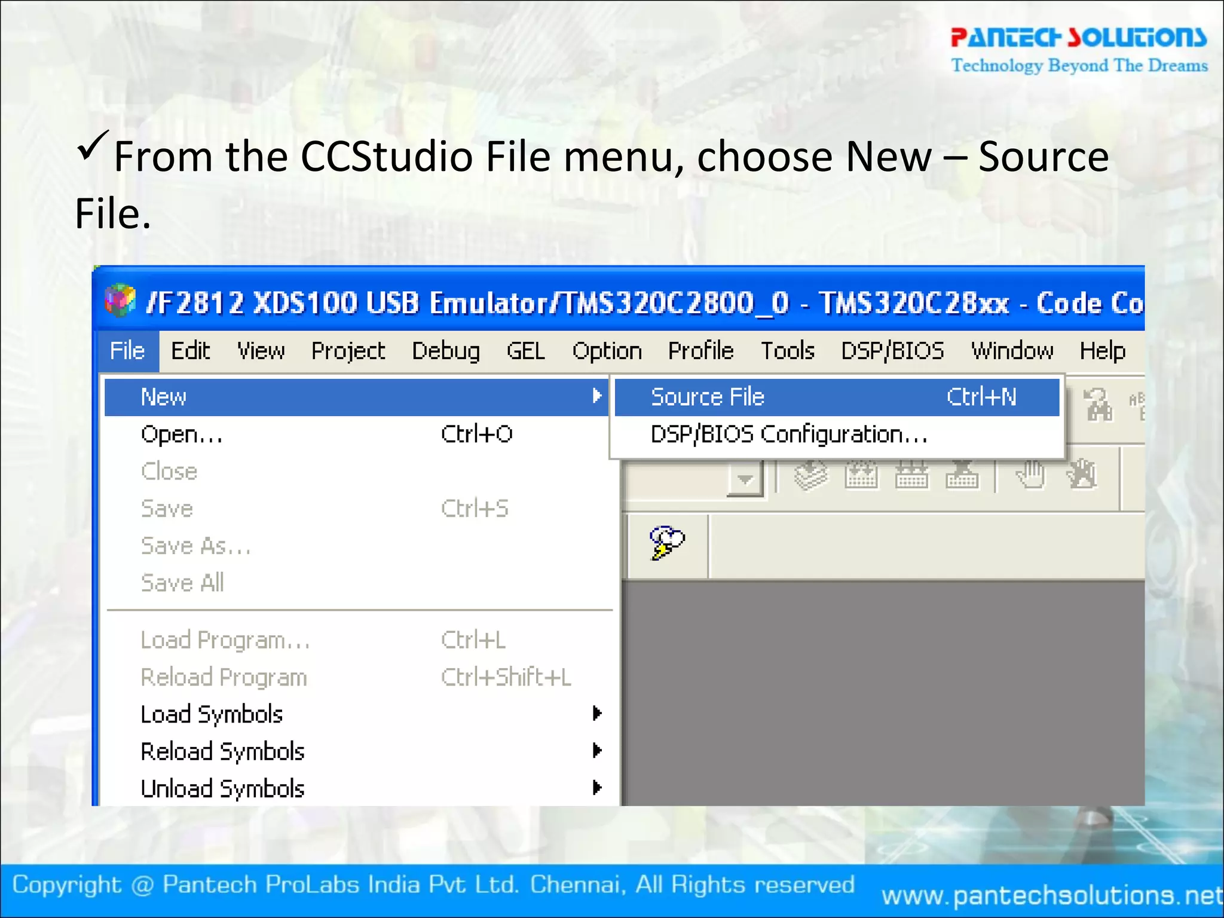Screen dimensions: 1224x918
Task: Open the Help menu
Action: 1103,351
